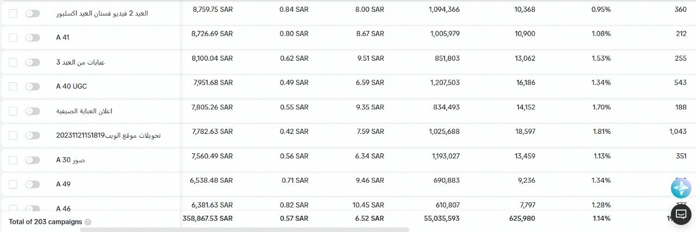This screenshot has width=696, height=232.
Task: Select checkbox for عبايات من العيد 3
Action: pyautogui.click(x=13, y=62)
